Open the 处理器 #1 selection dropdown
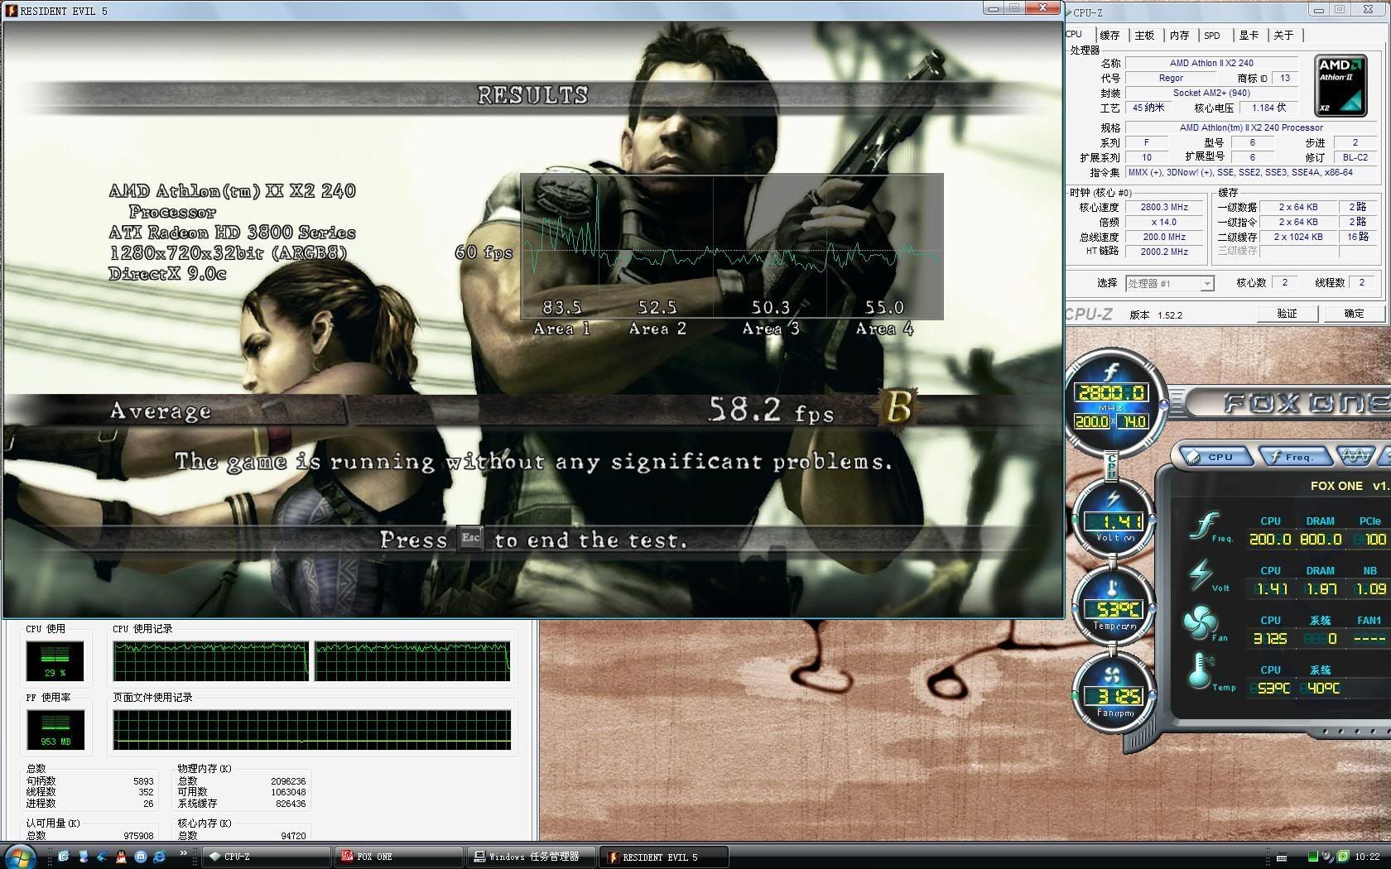1391x869 pixels. (x=1169, y=284)
